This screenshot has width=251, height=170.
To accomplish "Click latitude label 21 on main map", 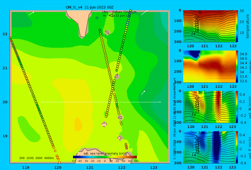I will point(5,68).
